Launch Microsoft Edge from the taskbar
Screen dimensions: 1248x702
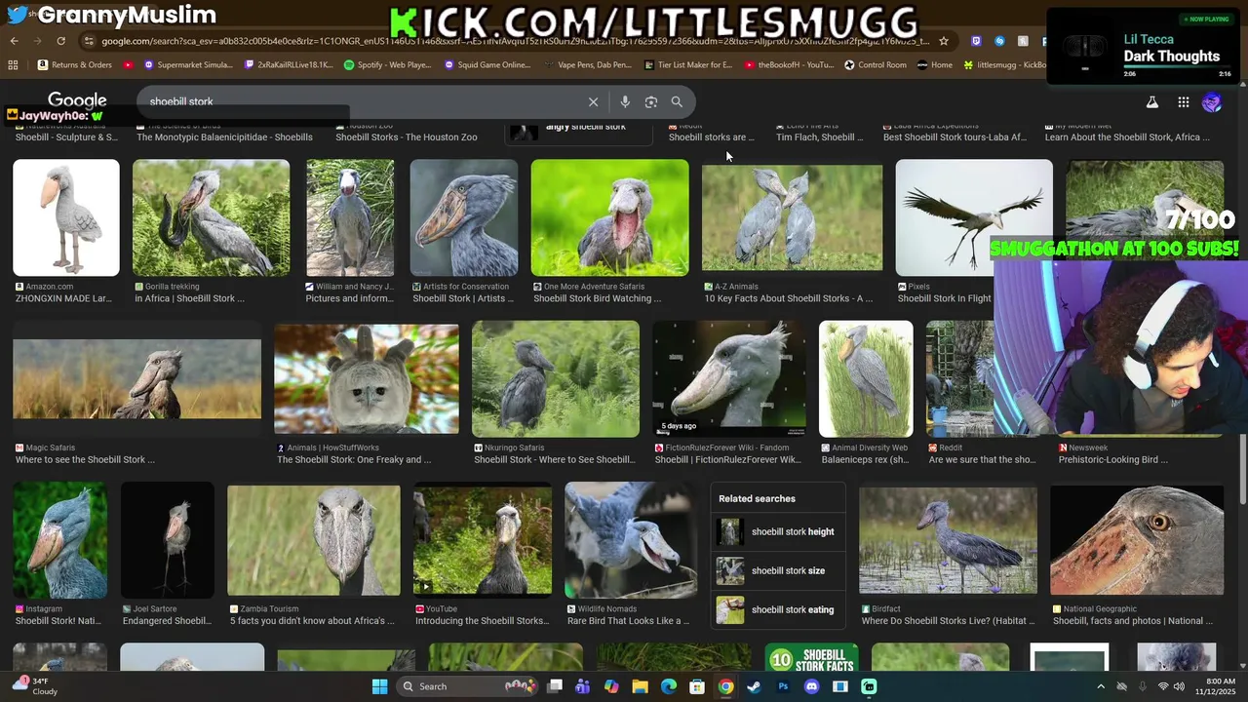point(669,686)
